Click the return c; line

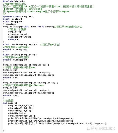click(14, 39)
